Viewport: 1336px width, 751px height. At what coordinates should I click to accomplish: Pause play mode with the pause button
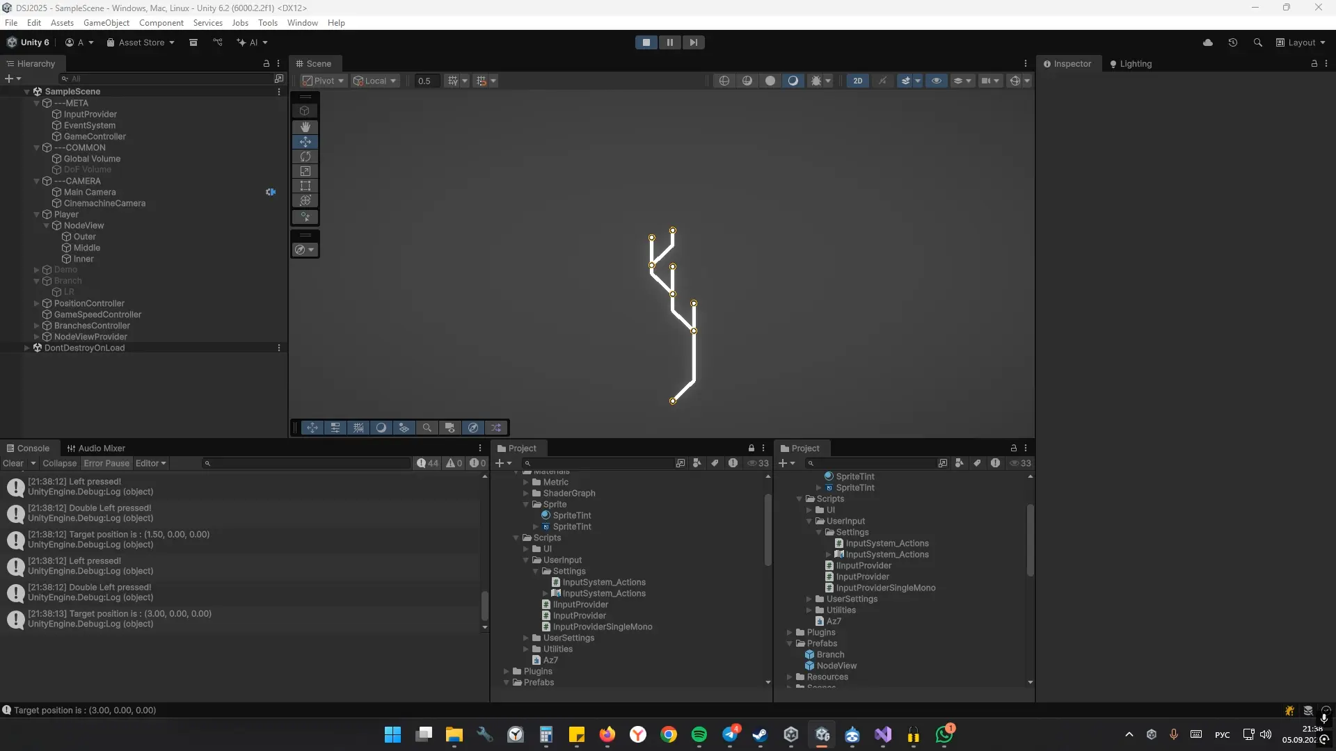click(x=669, y=42)
